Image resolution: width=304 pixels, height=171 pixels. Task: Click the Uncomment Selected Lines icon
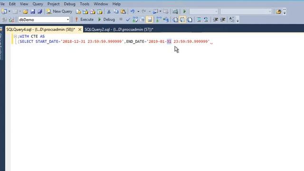[206, 19]
